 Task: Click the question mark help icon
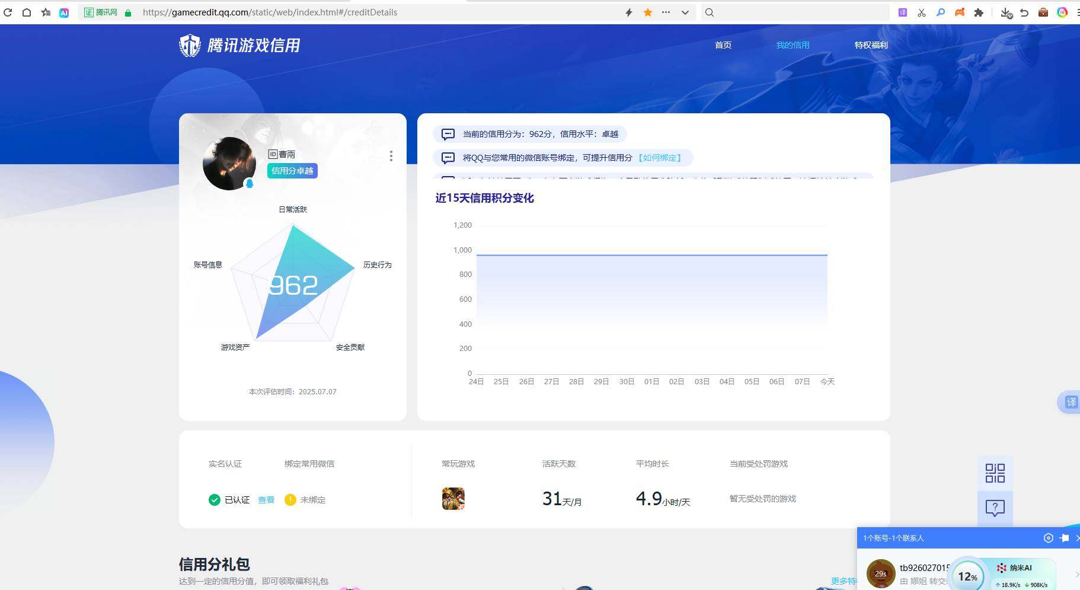coord(994,508)
